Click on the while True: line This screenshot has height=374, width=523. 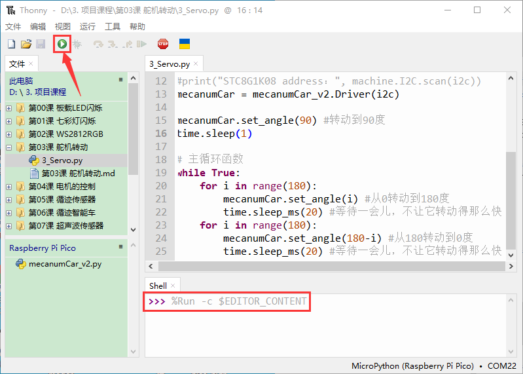[209, 173]
